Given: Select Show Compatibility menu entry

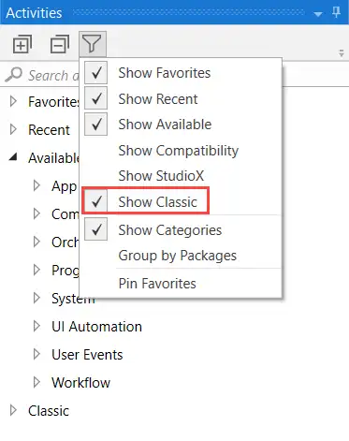Looking at the screenshot, I should pos(179,151).
